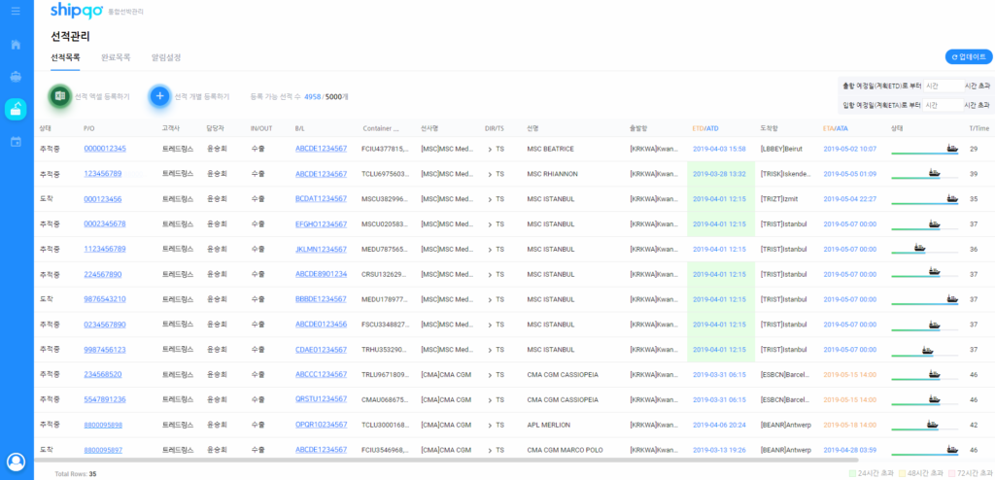Click yellow 48시간 초과 legend swatch
The image size is (995, 480).
(x=903, y=473)
